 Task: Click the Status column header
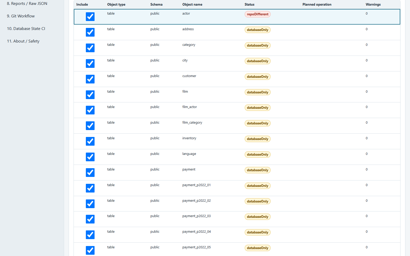tap(249, 4)
